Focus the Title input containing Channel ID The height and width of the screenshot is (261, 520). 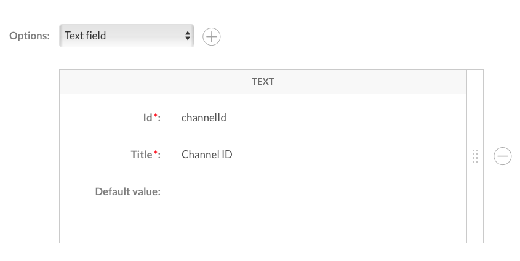[298, 155]
